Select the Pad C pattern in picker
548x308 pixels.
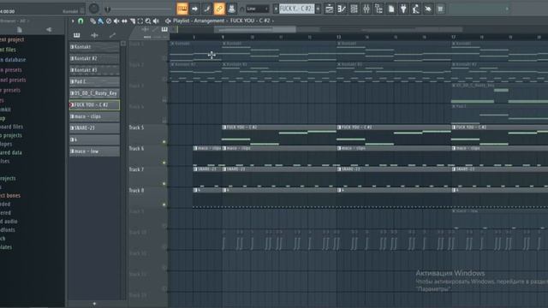[x=94, y=82]
